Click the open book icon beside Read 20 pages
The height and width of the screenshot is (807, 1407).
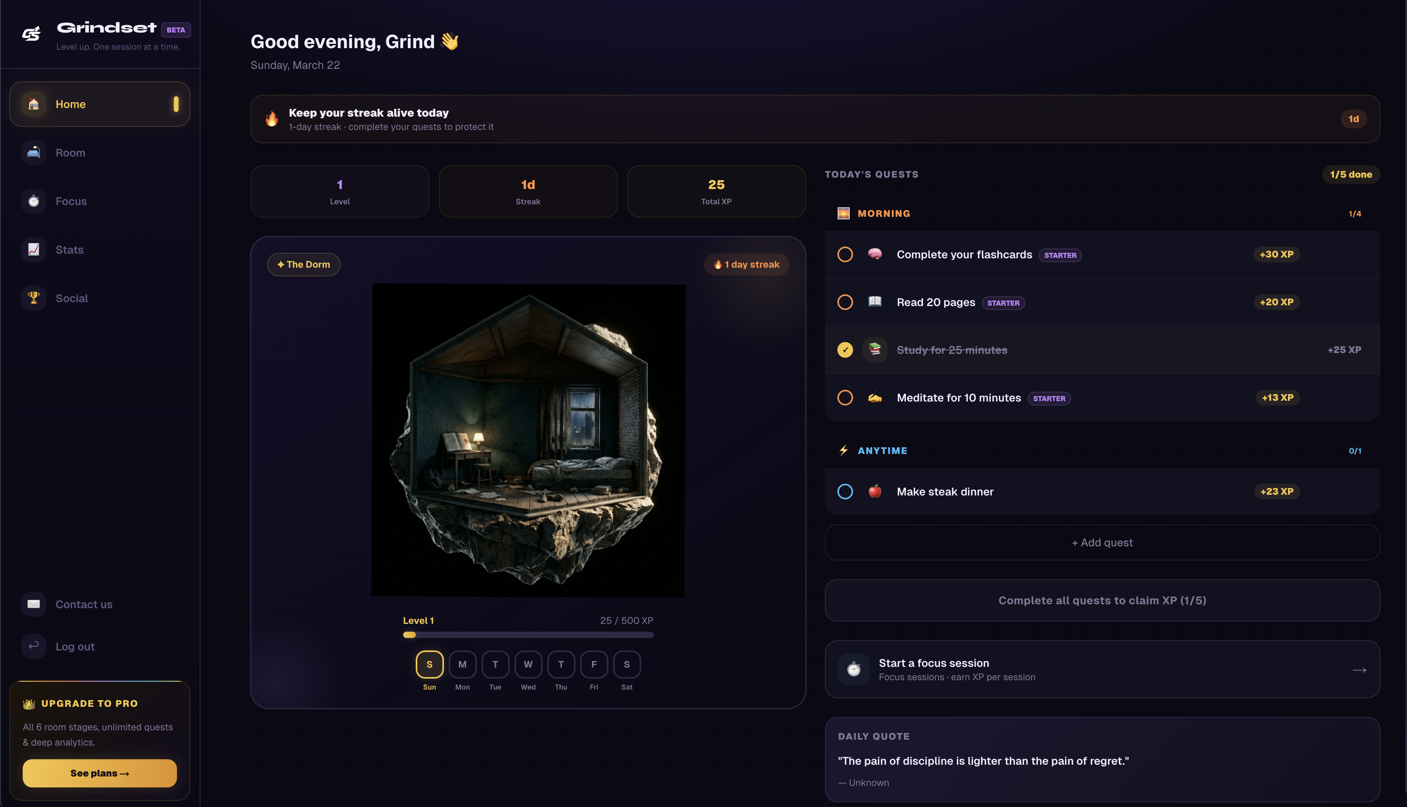coord(875,301)
